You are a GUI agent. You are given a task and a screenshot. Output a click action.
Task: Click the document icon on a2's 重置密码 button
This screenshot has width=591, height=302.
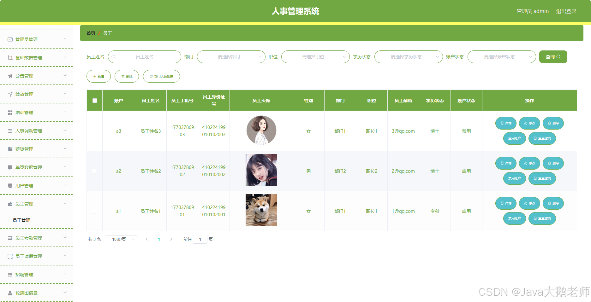[x=535, y=178]
